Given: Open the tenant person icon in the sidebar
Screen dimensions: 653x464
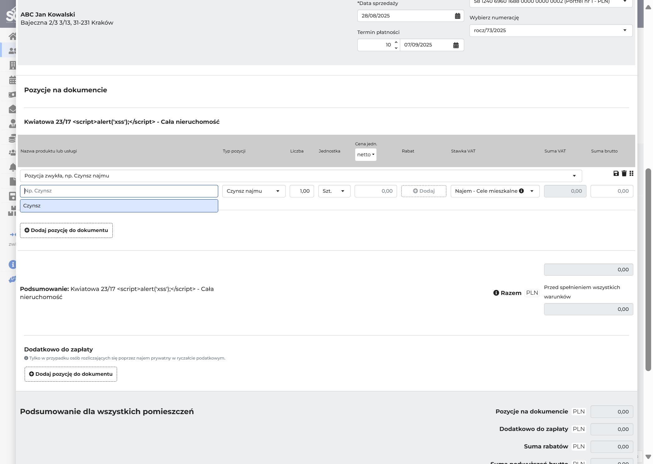Looking at the screenshot, I should [x=12, y=123].
